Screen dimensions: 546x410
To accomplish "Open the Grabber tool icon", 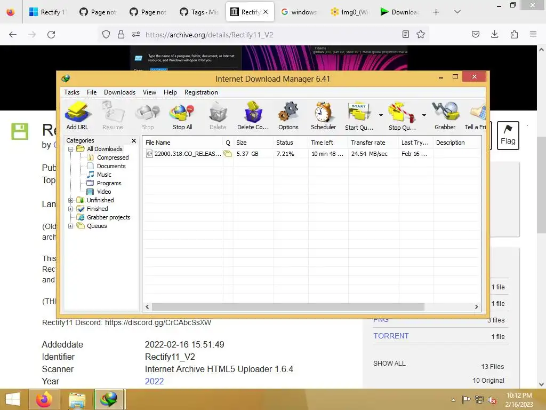I will tap(445, 116).
